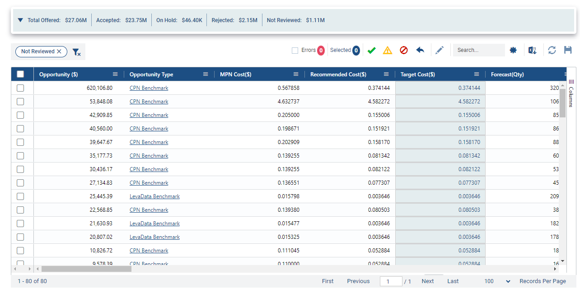Open the LevaData Benchmark link for 25,445.39
This screenshot has height=298, width=580.
click(154, 196)
